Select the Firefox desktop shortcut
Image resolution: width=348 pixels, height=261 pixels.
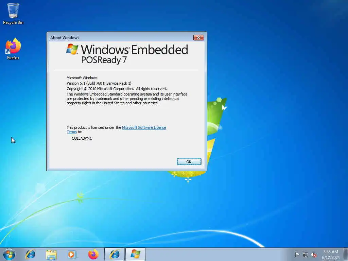[x=13, y=49]
